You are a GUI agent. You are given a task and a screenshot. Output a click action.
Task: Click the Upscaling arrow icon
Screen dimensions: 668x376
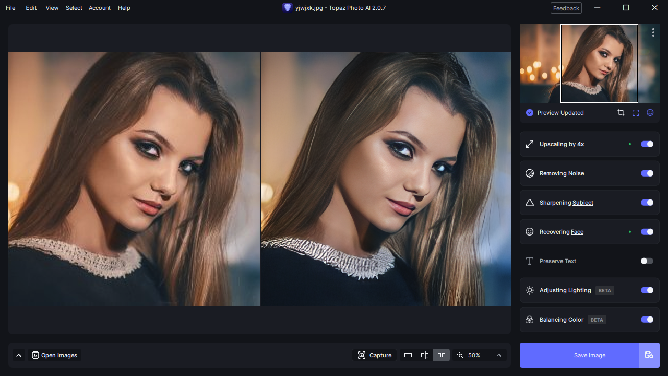(x=530, y=144)
